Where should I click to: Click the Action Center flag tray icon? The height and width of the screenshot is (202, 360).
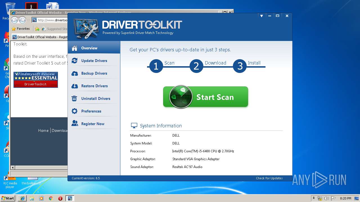[x=333, y=199]
